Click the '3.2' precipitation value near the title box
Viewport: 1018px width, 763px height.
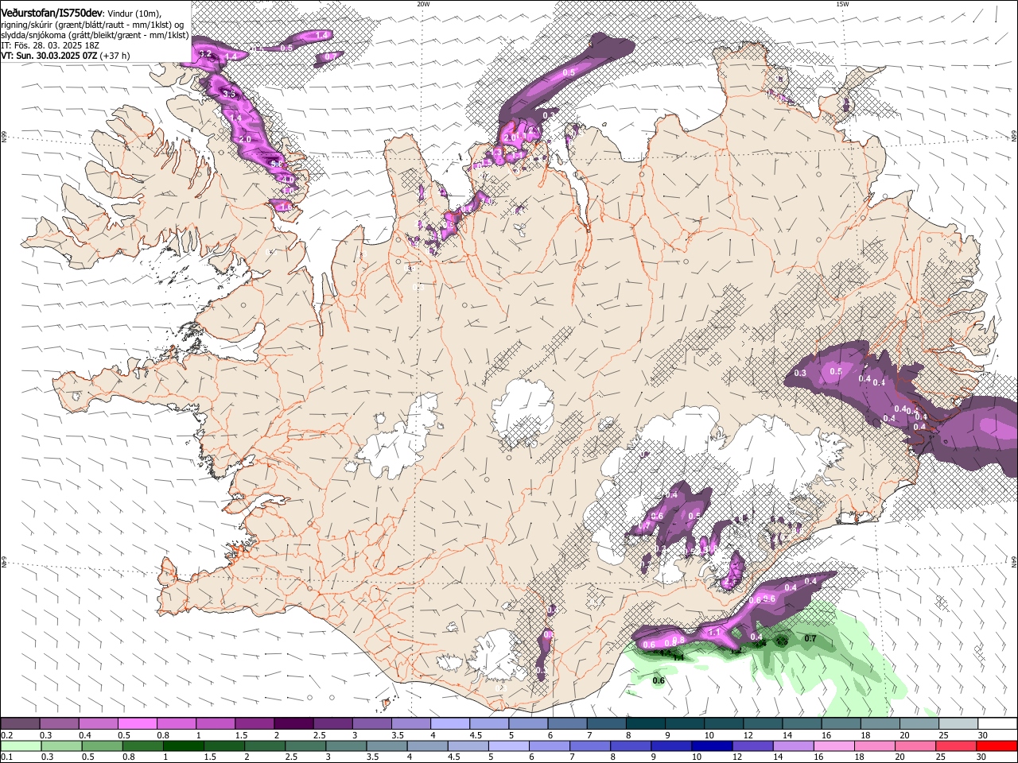(x=205, y=54)
